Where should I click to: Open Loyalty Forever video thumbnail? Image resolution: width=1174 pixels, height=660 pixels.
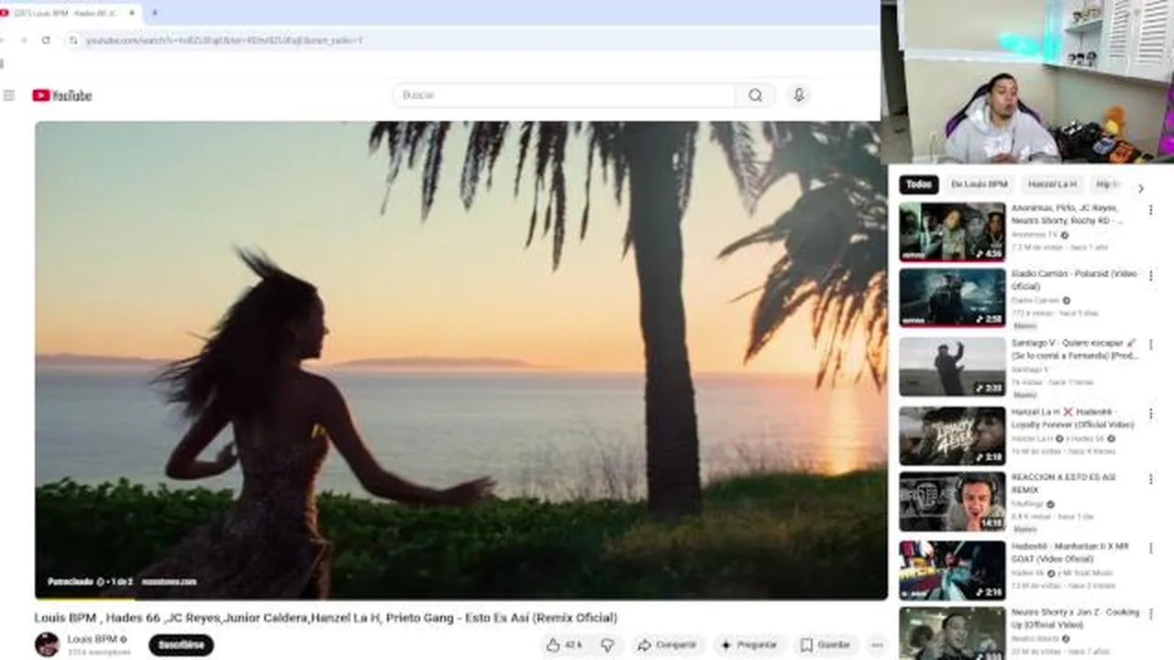pyautogui.click(x=952, y=435)
